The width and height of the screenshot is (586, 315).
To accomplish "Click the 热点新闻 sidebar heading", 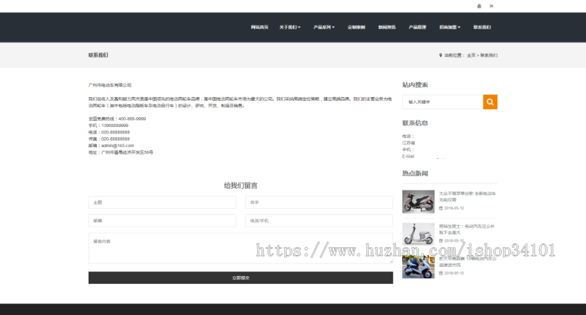I will (x=415, y=173).
